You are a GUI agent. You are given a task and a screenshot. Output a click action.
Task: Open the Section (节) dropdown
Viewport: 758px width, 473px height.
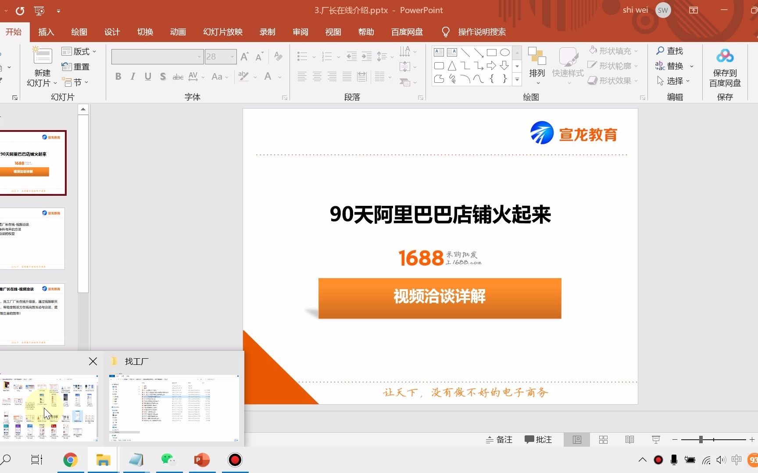click(x=75, y=82)
